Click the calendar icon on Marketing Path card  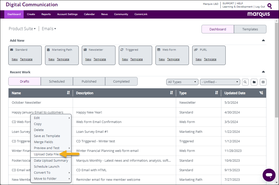48,50
